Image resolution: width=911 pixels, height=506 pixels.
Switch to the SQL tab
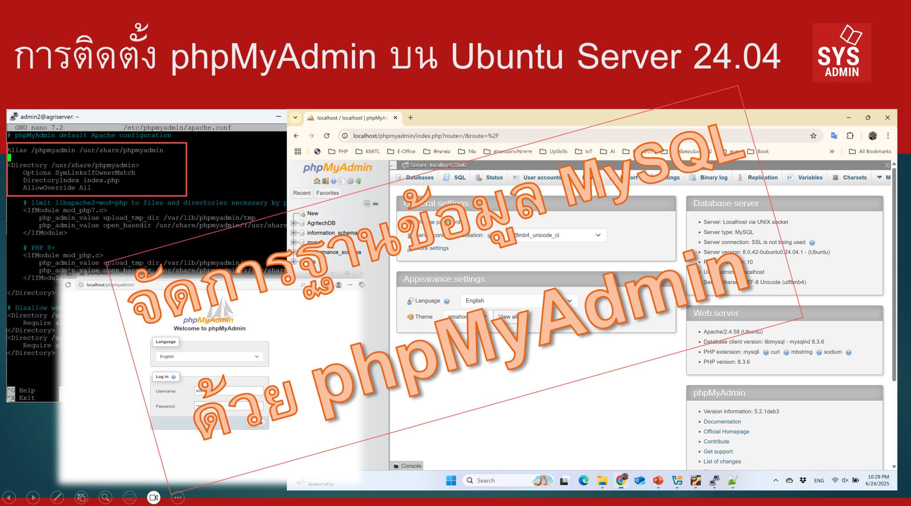tap(458, 177)
